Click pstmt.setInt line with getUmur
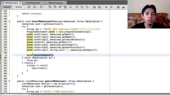170x95 pixels. [x=49, y=42]
